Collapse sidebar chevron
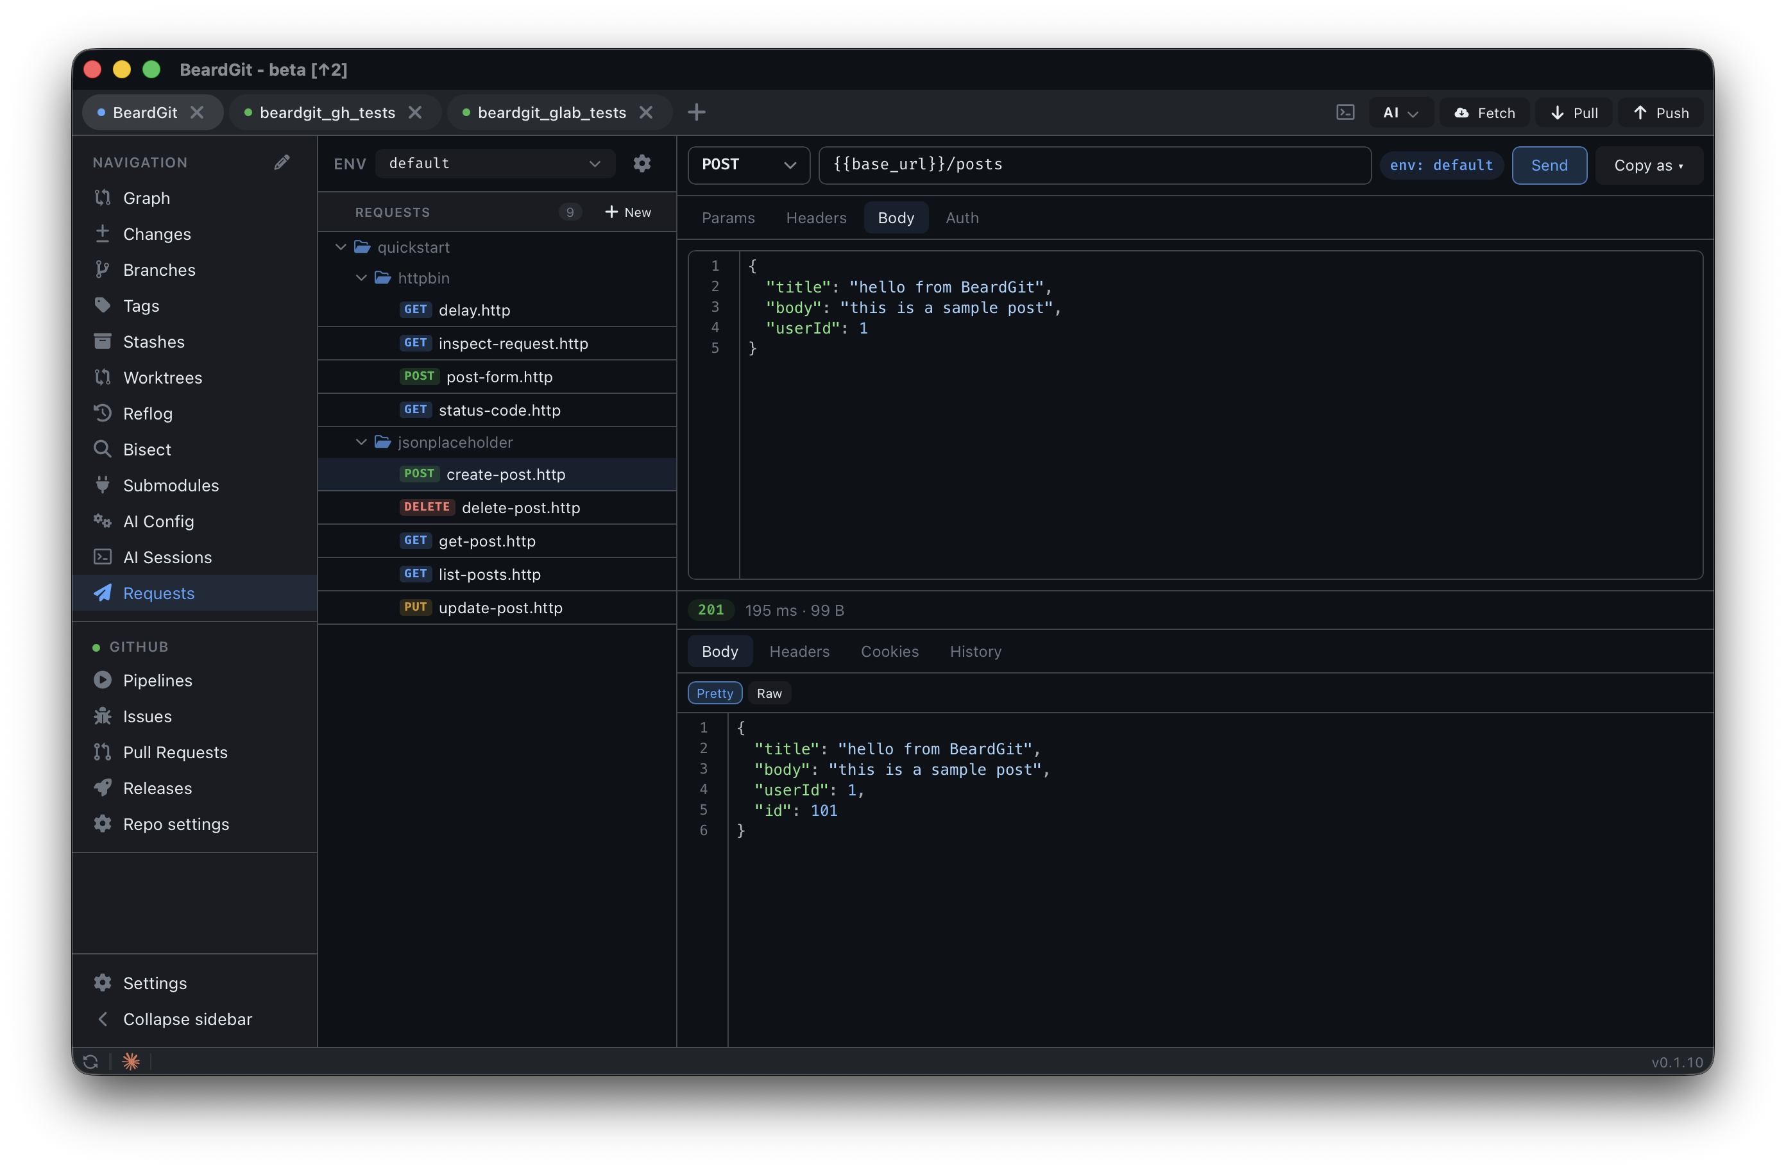The width and height of the screenshot is (1786, 1170). pos(103,1019)
